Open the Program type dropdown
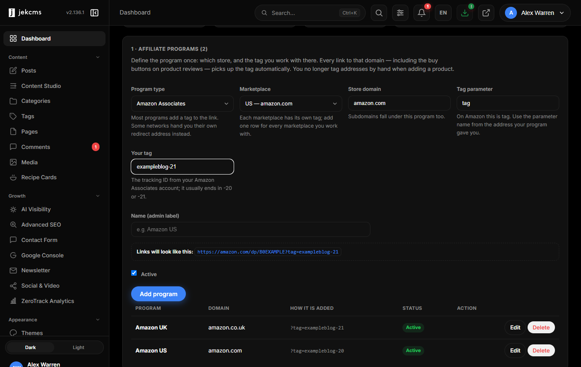 click(x=182, y=104)
